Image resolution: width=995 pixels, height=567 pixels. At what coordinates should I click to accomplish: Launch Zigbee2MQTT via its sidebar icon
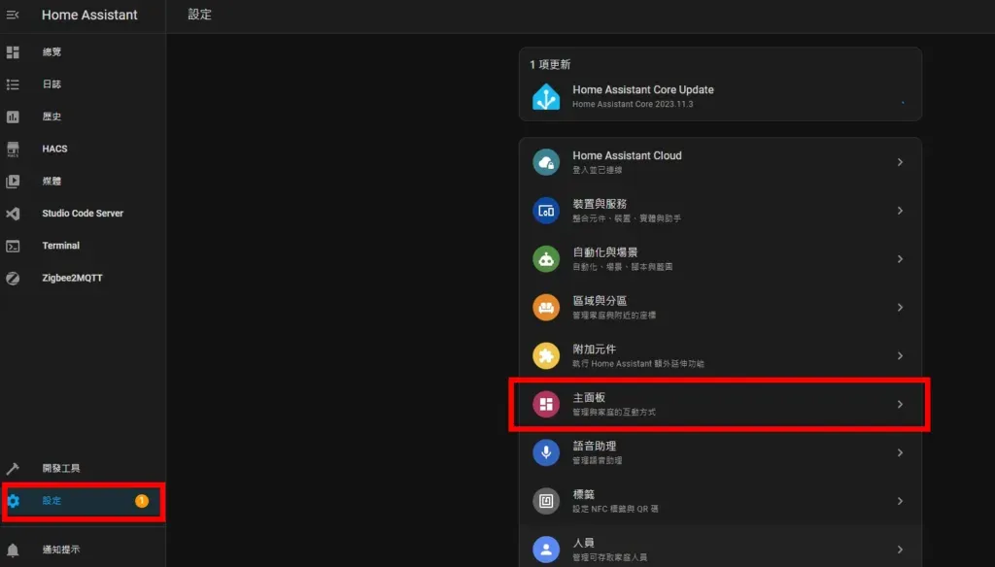[12, 279]
